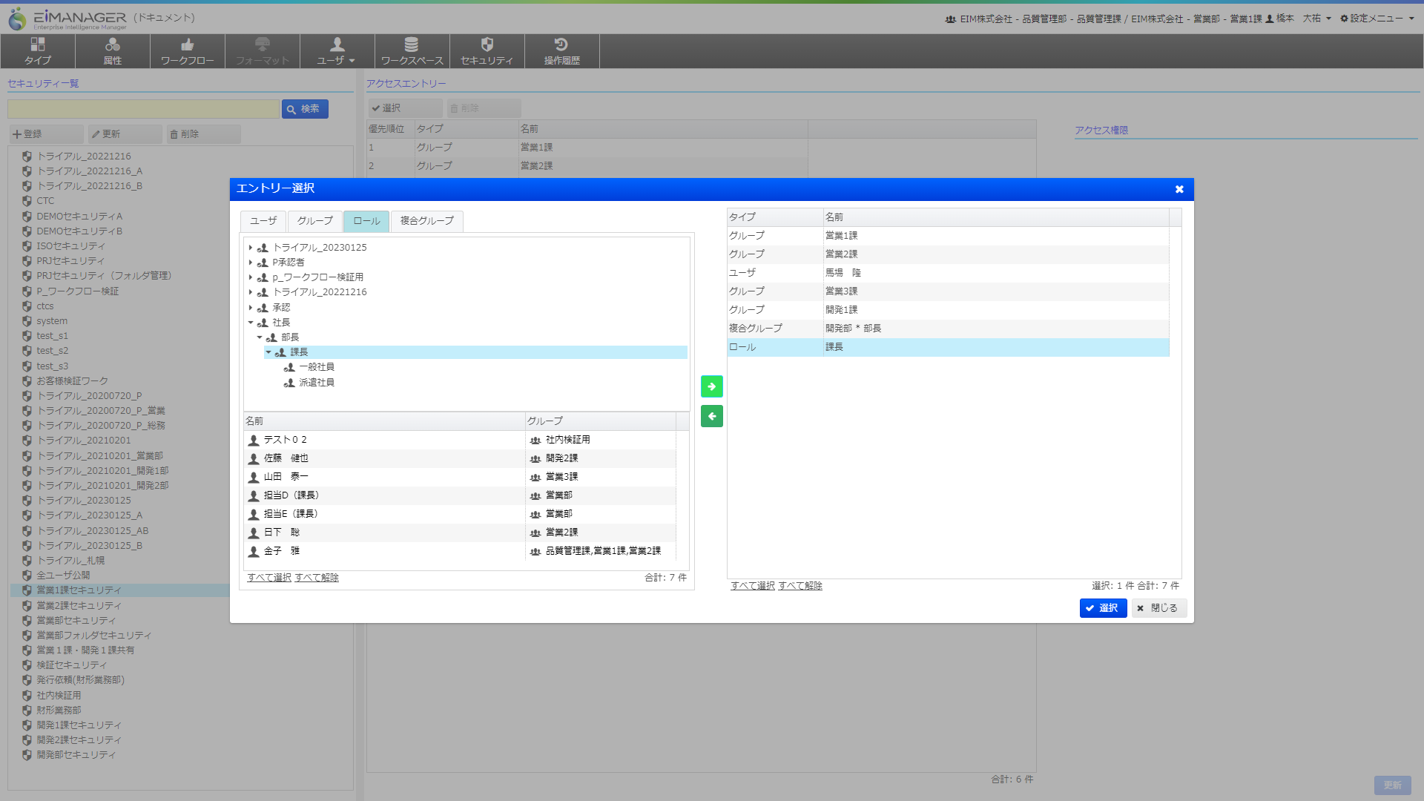This screenshot has width=1424, height=801.
Task: Select the user row 金子 雅
Action: [460, 551]
